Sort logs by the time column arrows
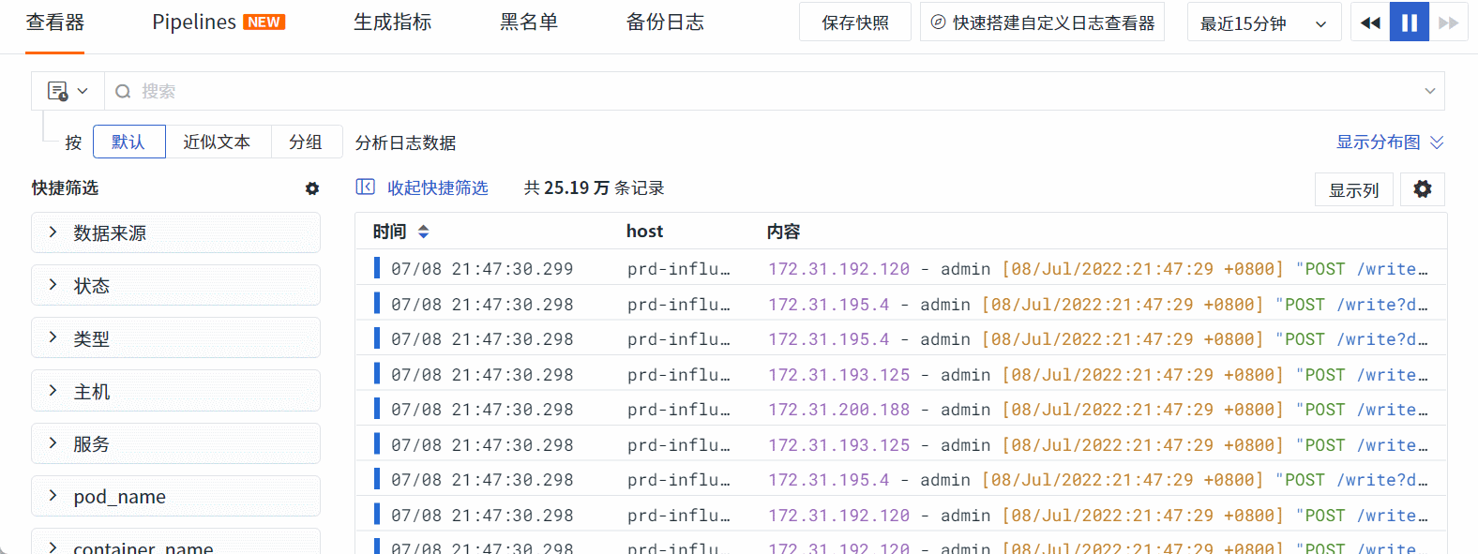 (x=423, y=232)
